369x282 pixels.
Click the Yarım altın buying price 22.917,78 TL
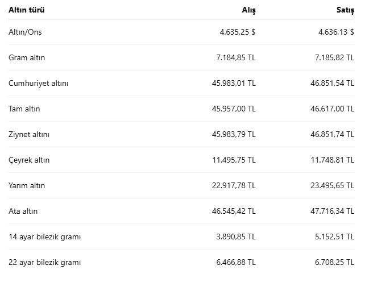tap(234, 185)
